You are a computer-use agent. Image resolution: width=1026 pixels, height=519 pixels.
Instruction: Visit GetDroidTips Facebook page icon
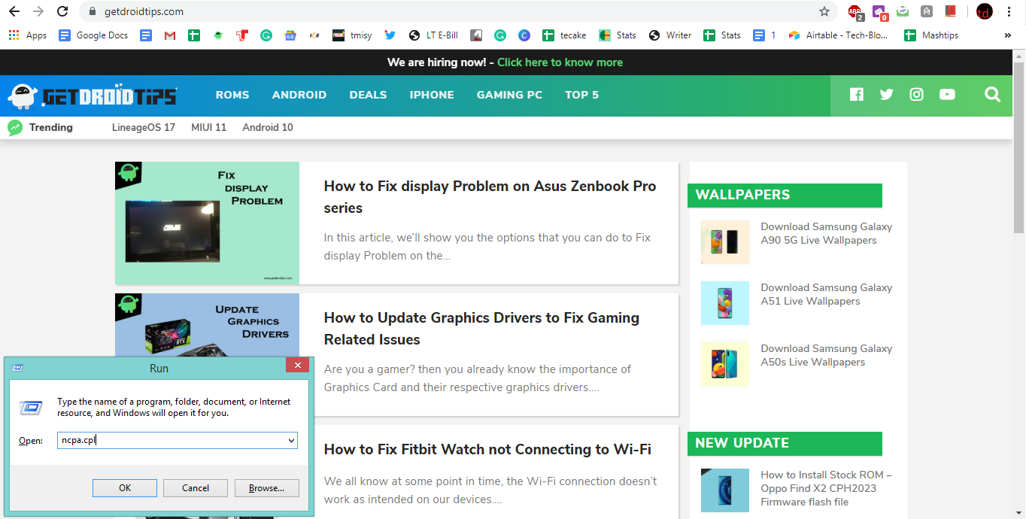coord(857,94)
